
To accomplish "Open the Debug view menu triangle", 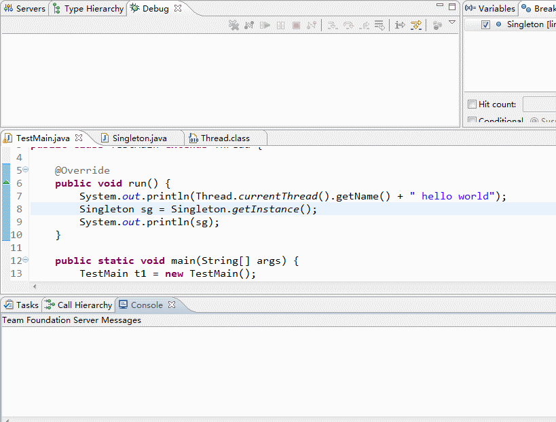I will click(452, 22).
